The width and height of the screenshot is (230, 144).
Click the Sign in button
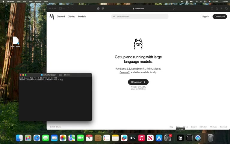point(206,16)
